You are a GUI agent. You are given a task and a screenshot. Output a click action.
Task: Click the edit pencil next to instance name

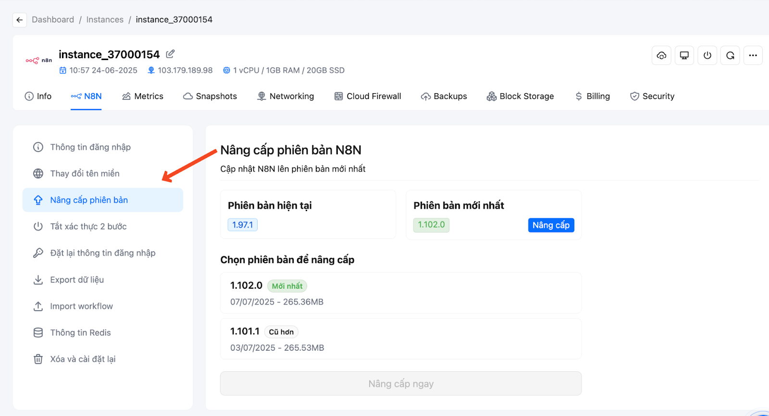click(170, 54)
